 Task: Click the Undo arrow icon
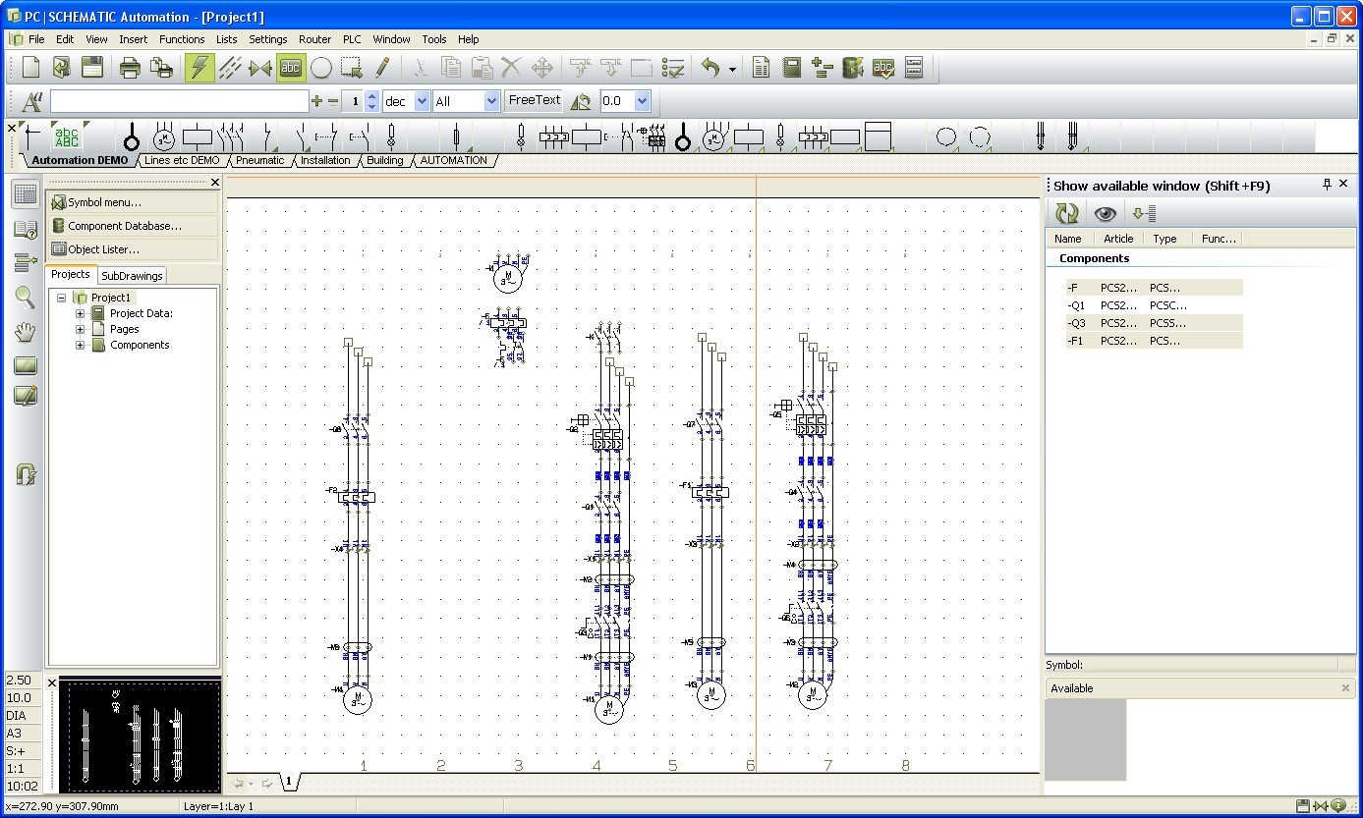(x=710, y=68)
